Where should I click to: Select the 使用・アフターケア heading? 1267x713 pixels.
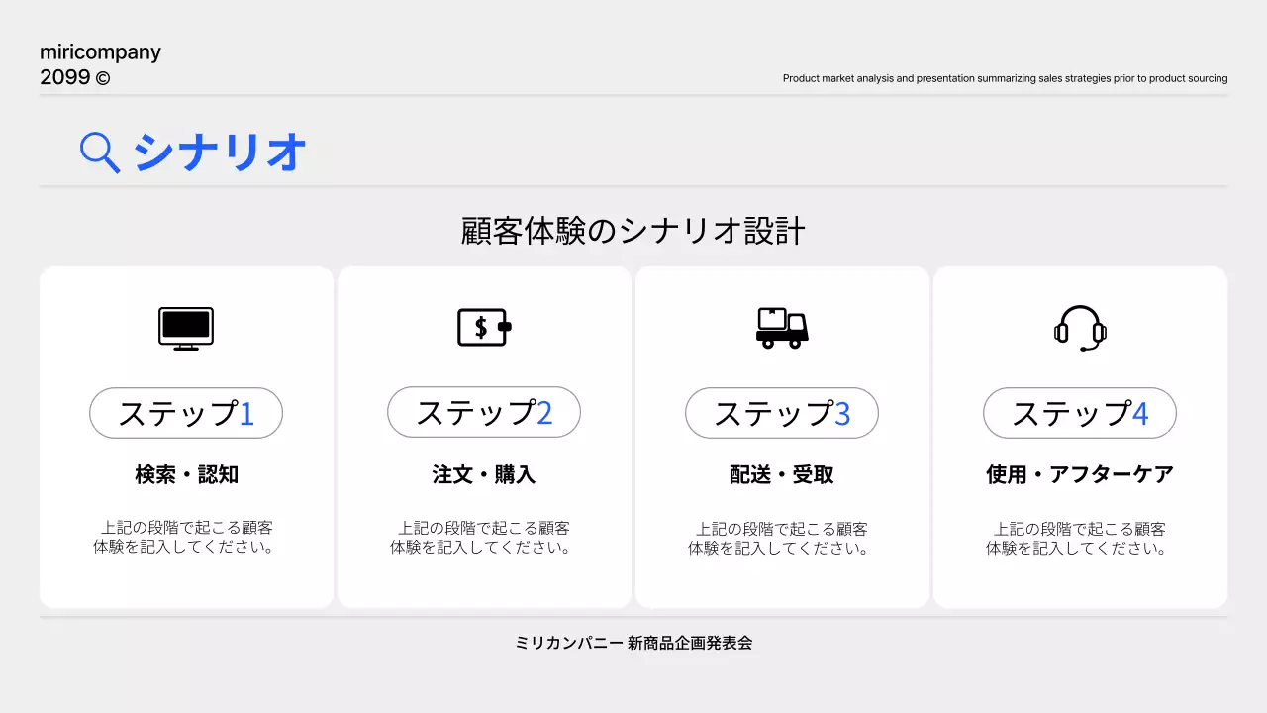click(1079, 474)
